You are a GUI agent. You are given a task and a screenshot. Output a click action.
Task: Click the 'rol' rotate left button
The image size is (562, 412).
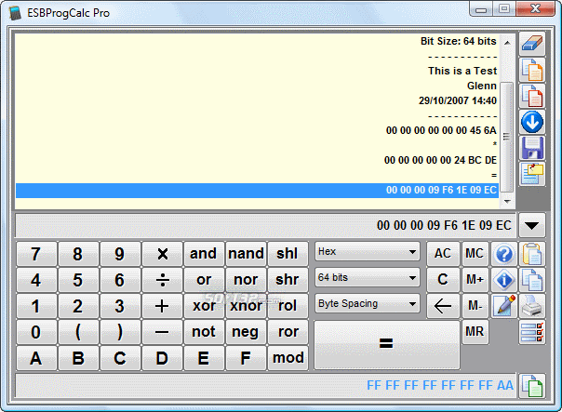pos(288,306)
